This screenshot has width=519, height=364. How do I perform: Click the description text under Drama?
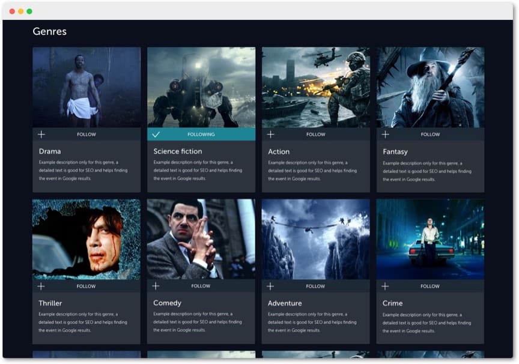click(83, 171)
